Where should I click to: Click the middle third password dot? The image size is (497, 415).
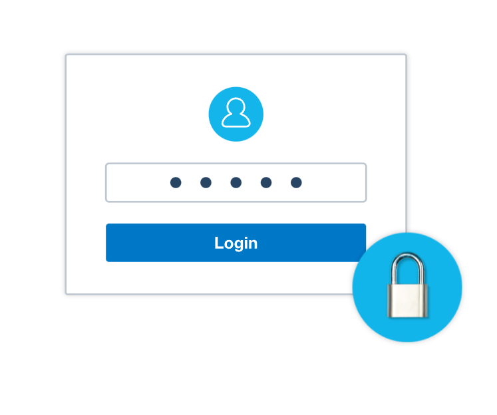(236, 182)
